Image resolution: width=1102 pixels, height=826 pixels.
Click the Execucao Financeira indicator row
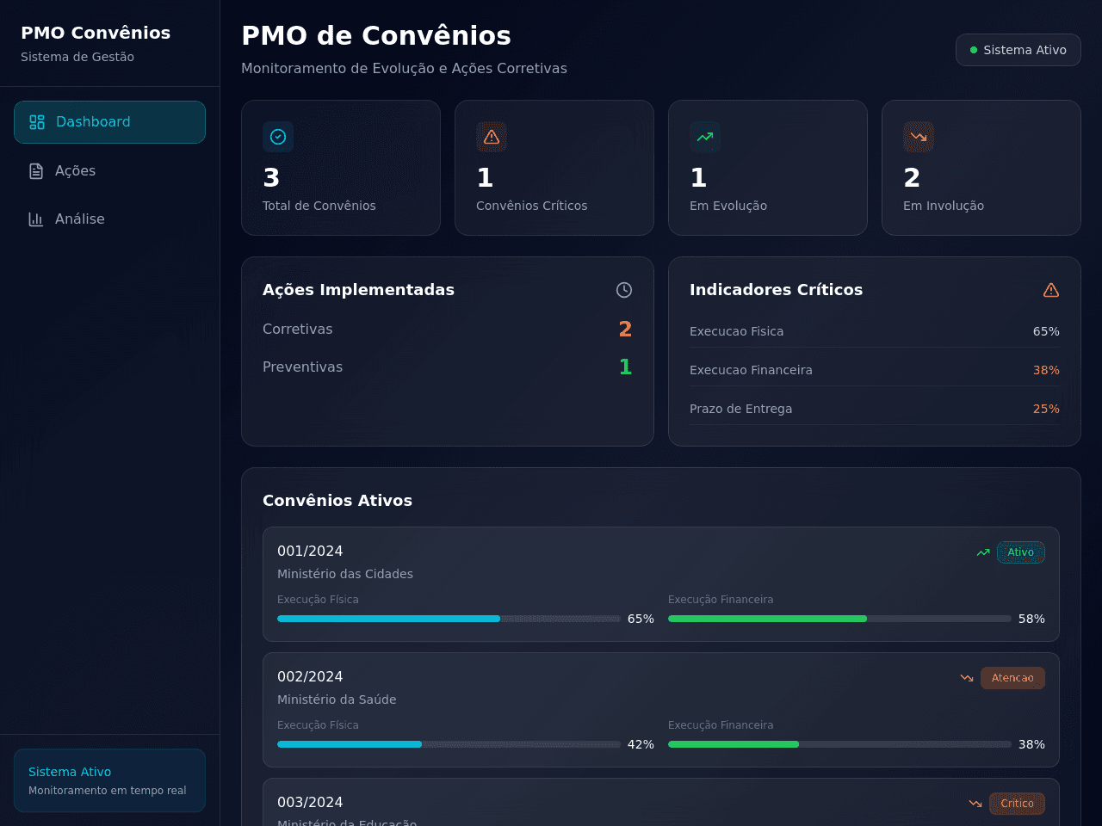[x=875, y=370]
